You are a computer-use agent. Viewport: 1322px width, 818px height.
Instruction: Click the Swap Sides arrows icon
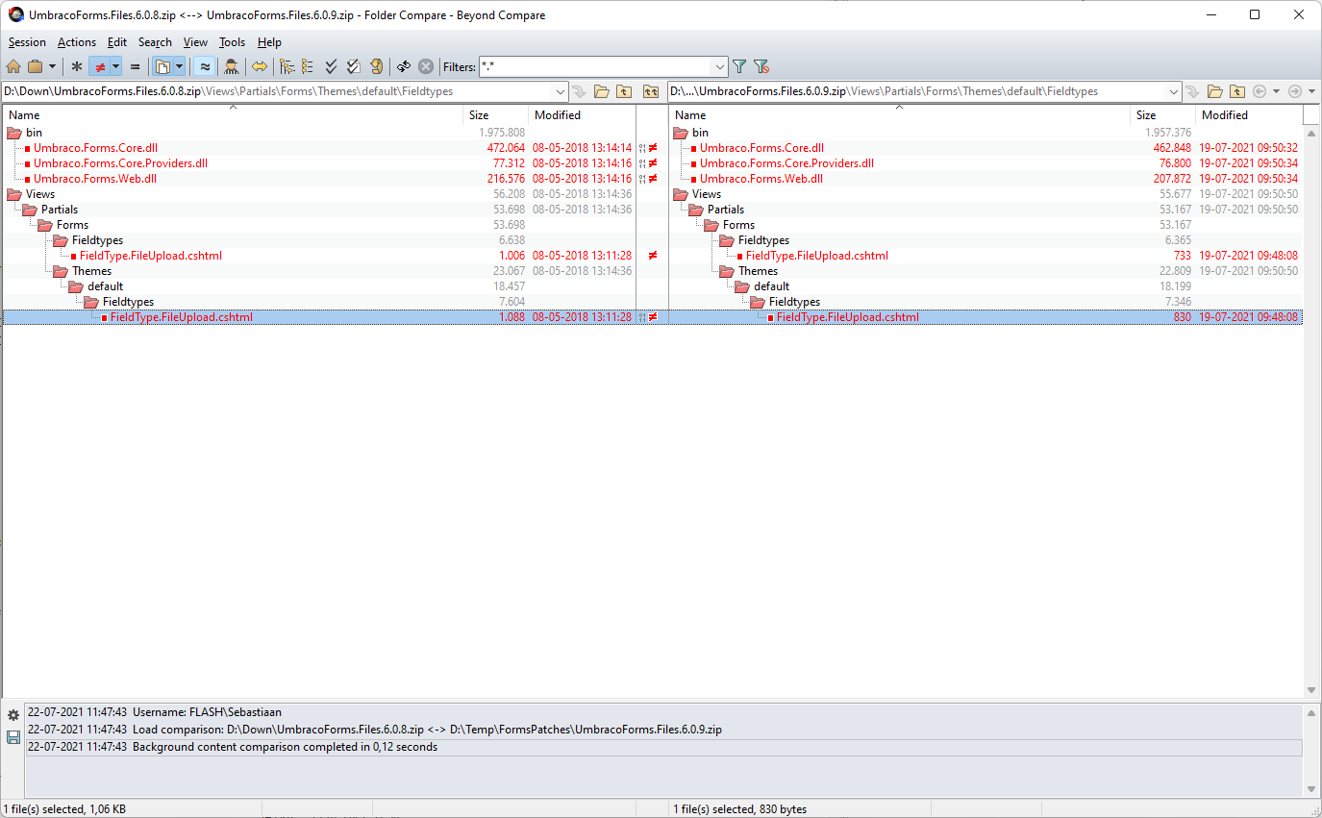260,66
